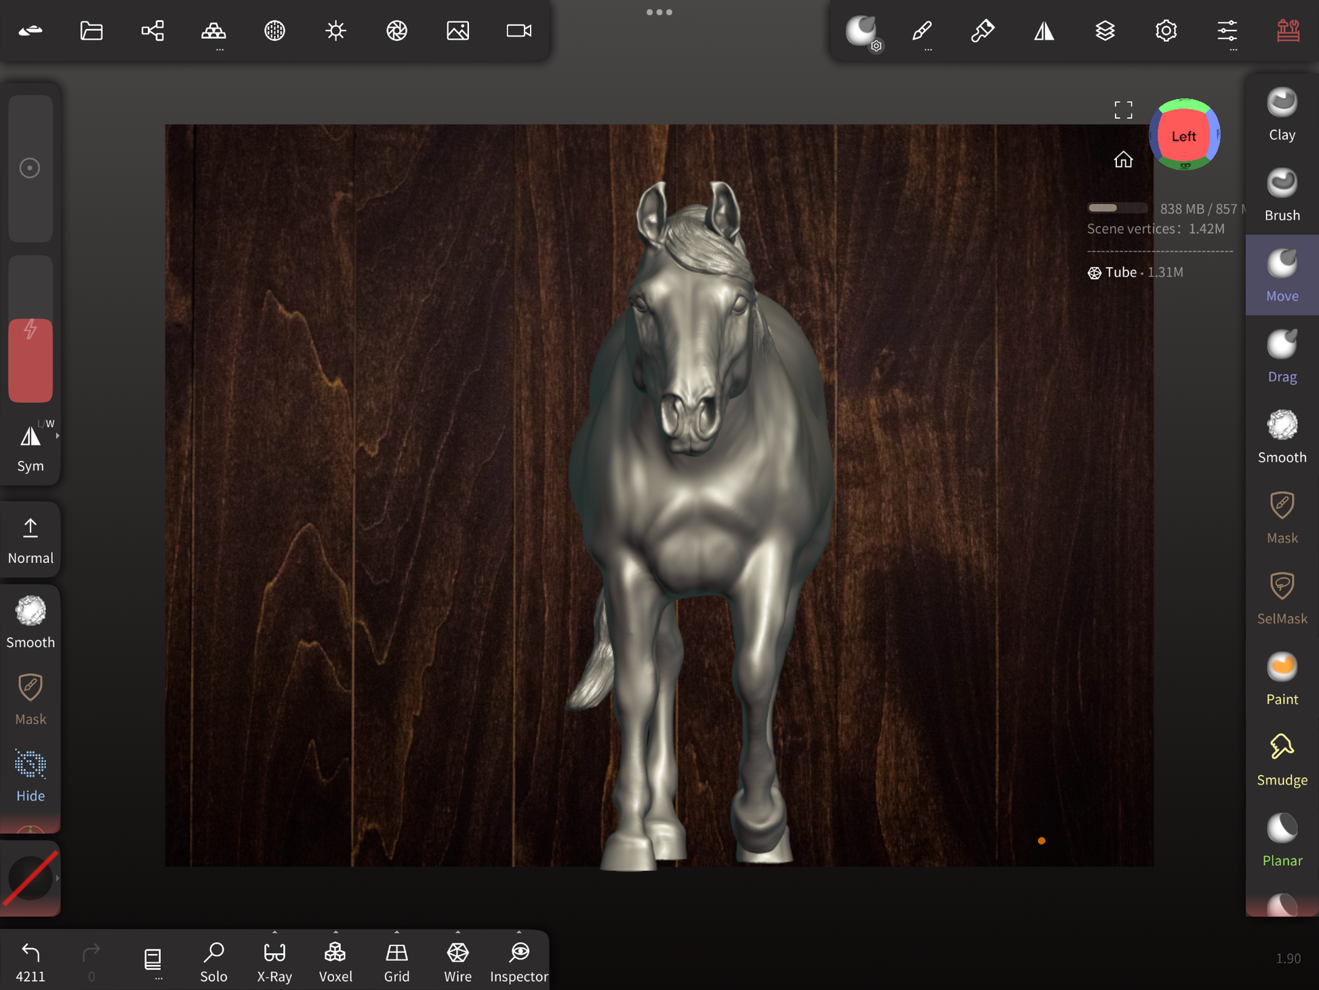Open the layers stack icon
The width and height of the screenshot is (1319, 990).
[x=1105, y=31]
